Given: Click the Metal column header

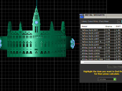Looking at the screenshot, I should [x=92, y=26].
